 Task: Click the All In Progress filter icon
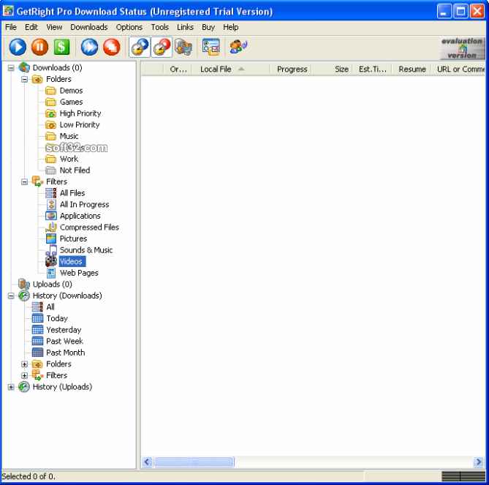(x=51, y=205)
